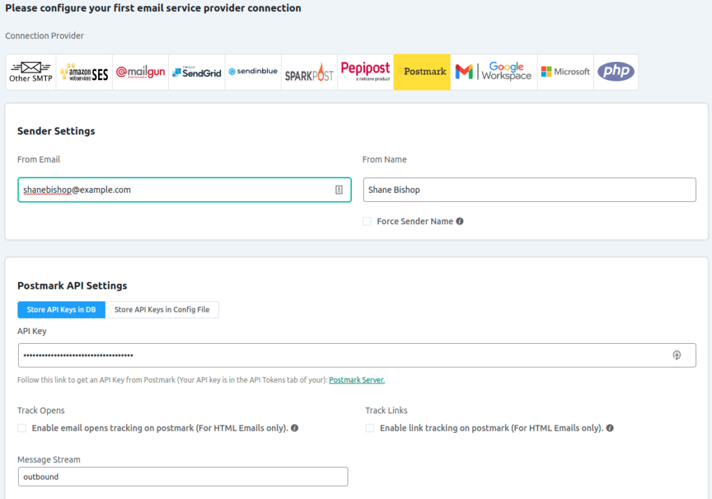The image size is (712, 499).
Task: Select the Sendinblue provider logo
Action: [x=253, y=72]
